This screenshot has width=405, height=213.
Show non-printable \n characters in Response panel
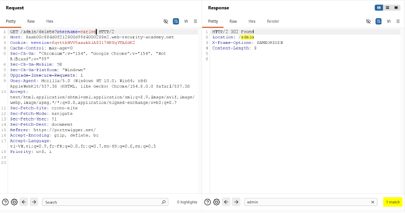point(388,21)
